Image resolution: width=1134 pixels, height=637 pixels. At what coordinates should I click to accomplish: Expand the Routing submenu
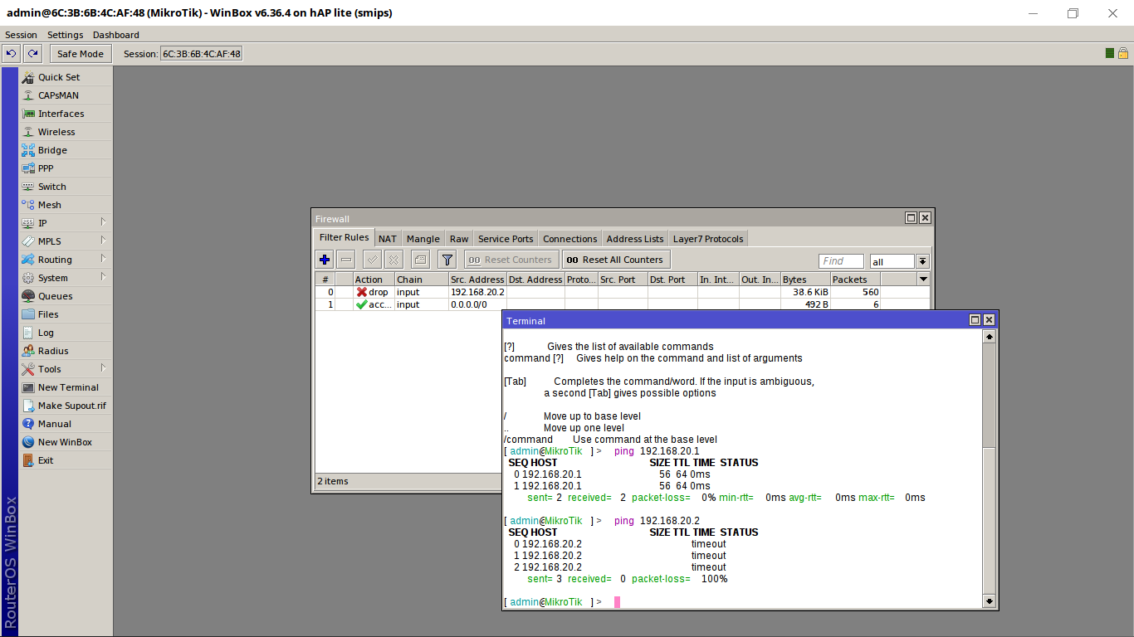click(x=66, y=260)
